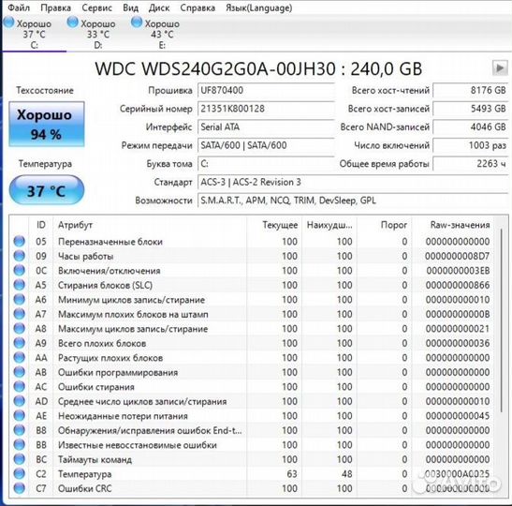Go to next disk with arrow button

coord(500,68)
